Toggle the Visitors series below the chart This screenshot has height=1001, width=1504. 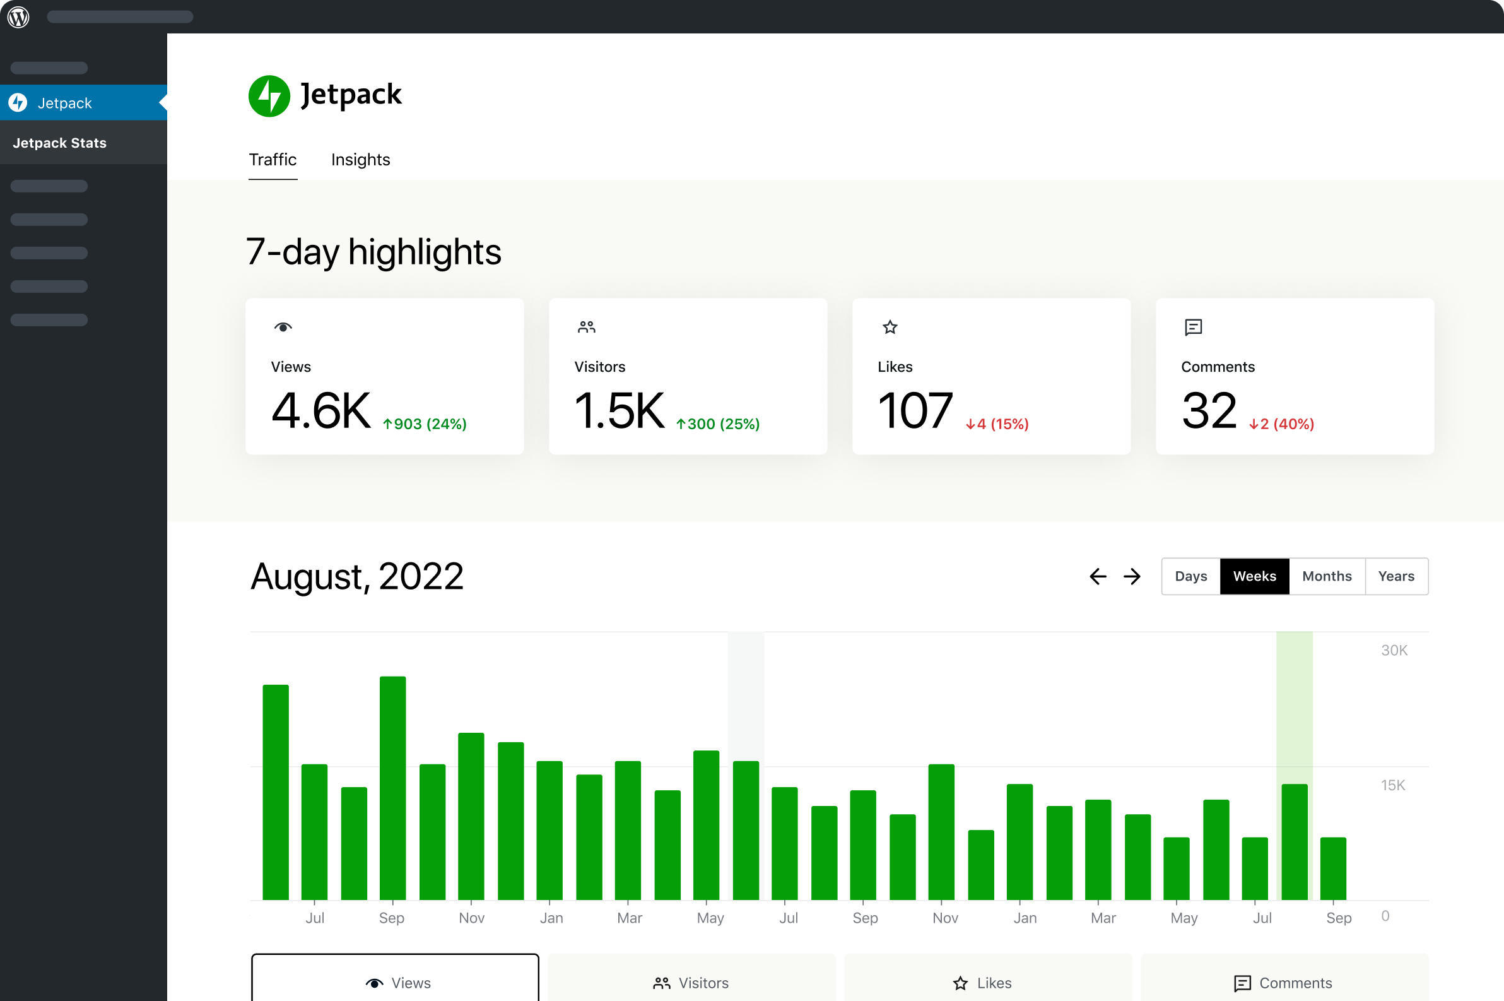[x=691, y=983]
